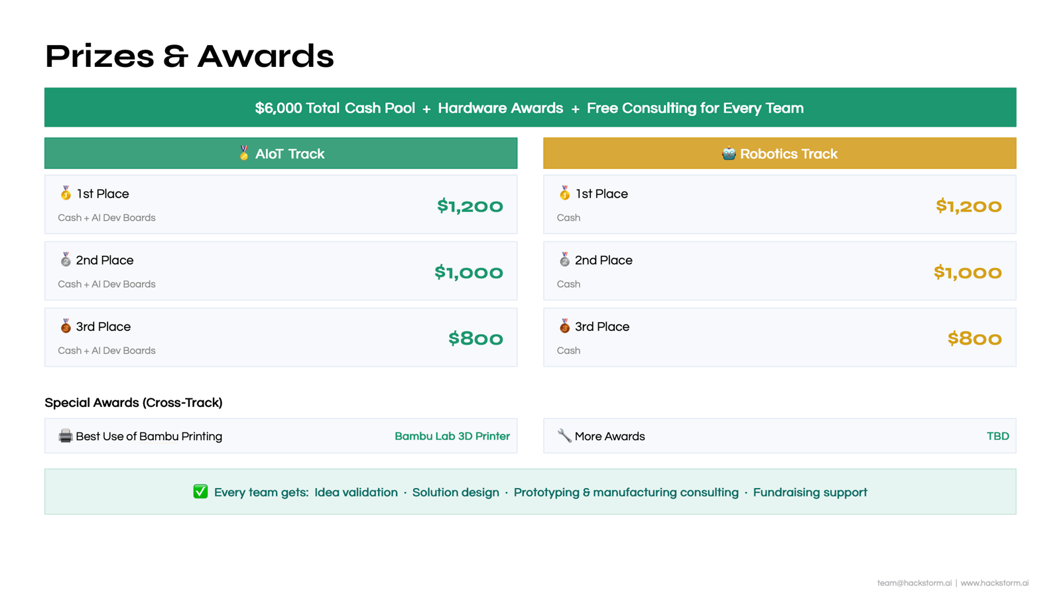Click the silver medal icon in AIoT 2nd Place
Screen dimensions: 1061x594
pos(66,260)
